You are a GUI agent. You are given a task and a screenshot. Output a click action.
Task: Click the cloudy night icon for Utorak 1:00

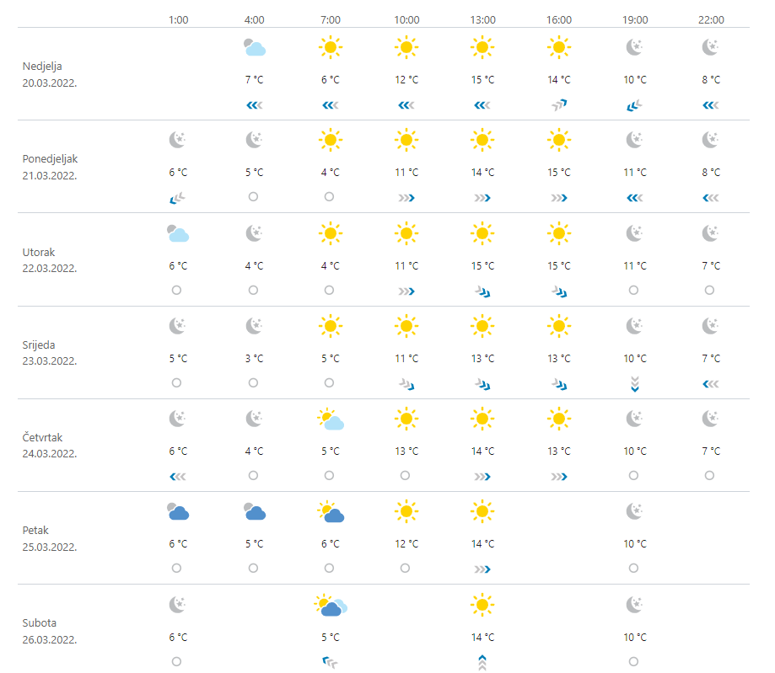pos(177,233)
